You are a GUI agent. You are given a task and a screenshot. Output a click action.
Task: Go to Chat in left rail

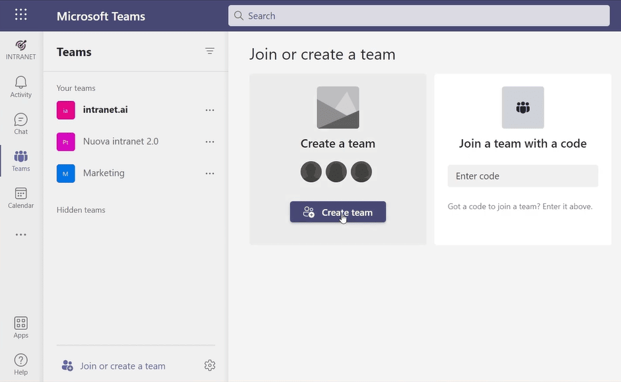click(21, 123)
